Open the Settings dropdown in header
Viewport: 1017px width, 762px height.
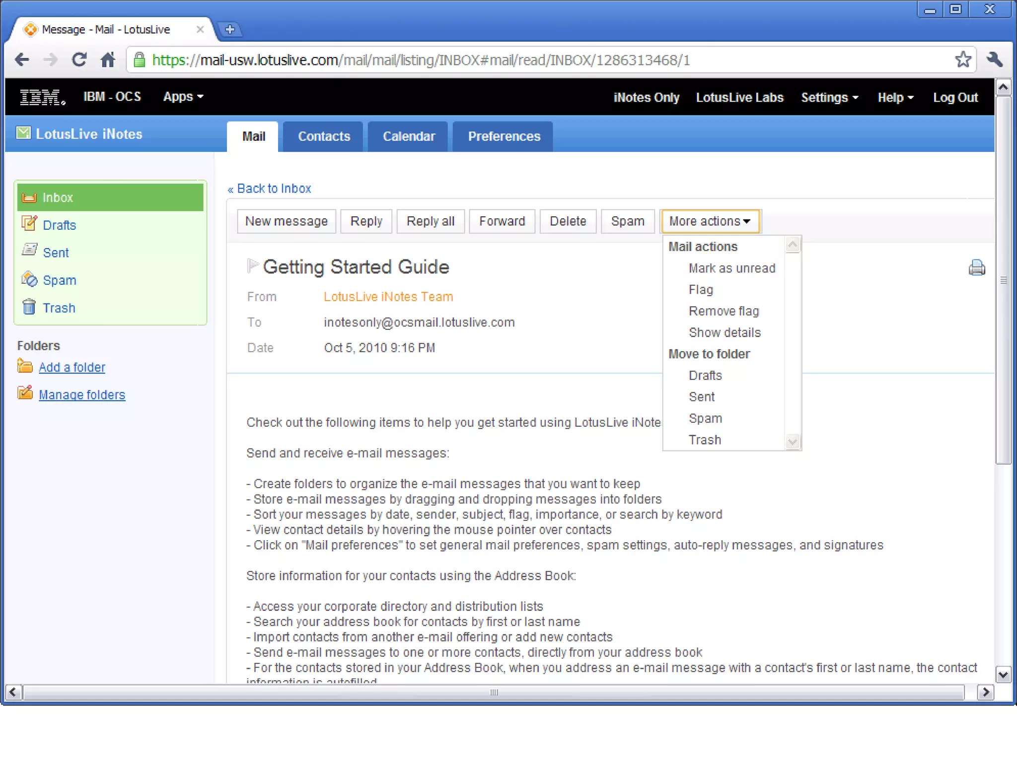tap(829, 98)
